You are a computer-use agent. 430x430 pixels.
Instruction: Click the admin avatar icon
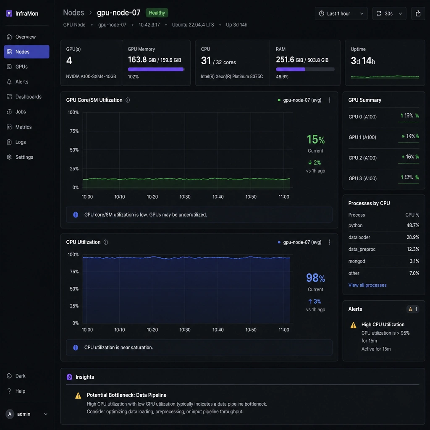tap(10, 414)
